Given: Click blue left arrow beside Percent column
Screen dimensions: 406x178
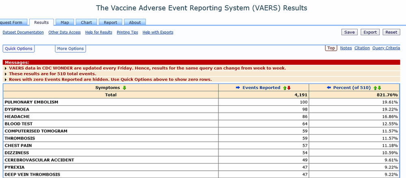Looking at the screenshot, I should [329, 88].
